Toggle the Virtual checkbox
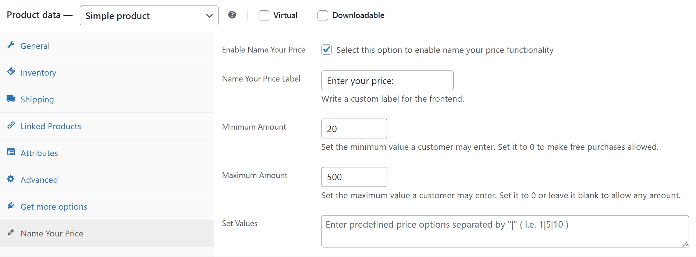Image resolution: width=696 pixels, height=257 pixels. 264,15
